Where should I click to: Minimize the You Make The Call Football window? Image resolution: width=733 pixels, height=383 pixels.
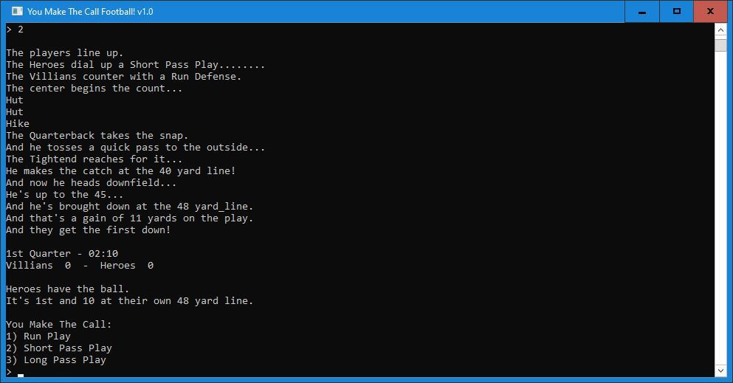click(642, 11)
